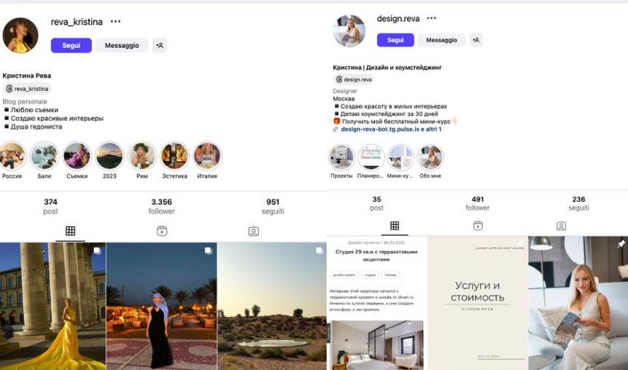This screenshot has height=370, width=628.
Task: Click add-person icon on design.reva profile
Action: pyautogui.click(x=476, y=40)
